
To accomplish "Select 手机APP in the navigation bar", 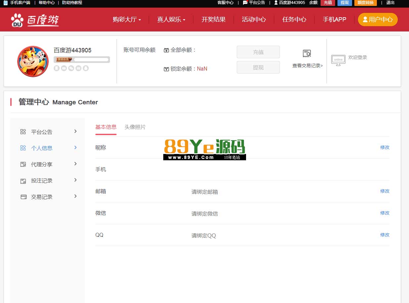I will [x=334, y=20].
